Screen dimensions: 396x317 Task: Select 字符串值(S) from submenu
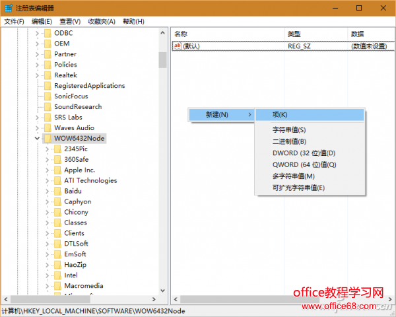(310, 130)
